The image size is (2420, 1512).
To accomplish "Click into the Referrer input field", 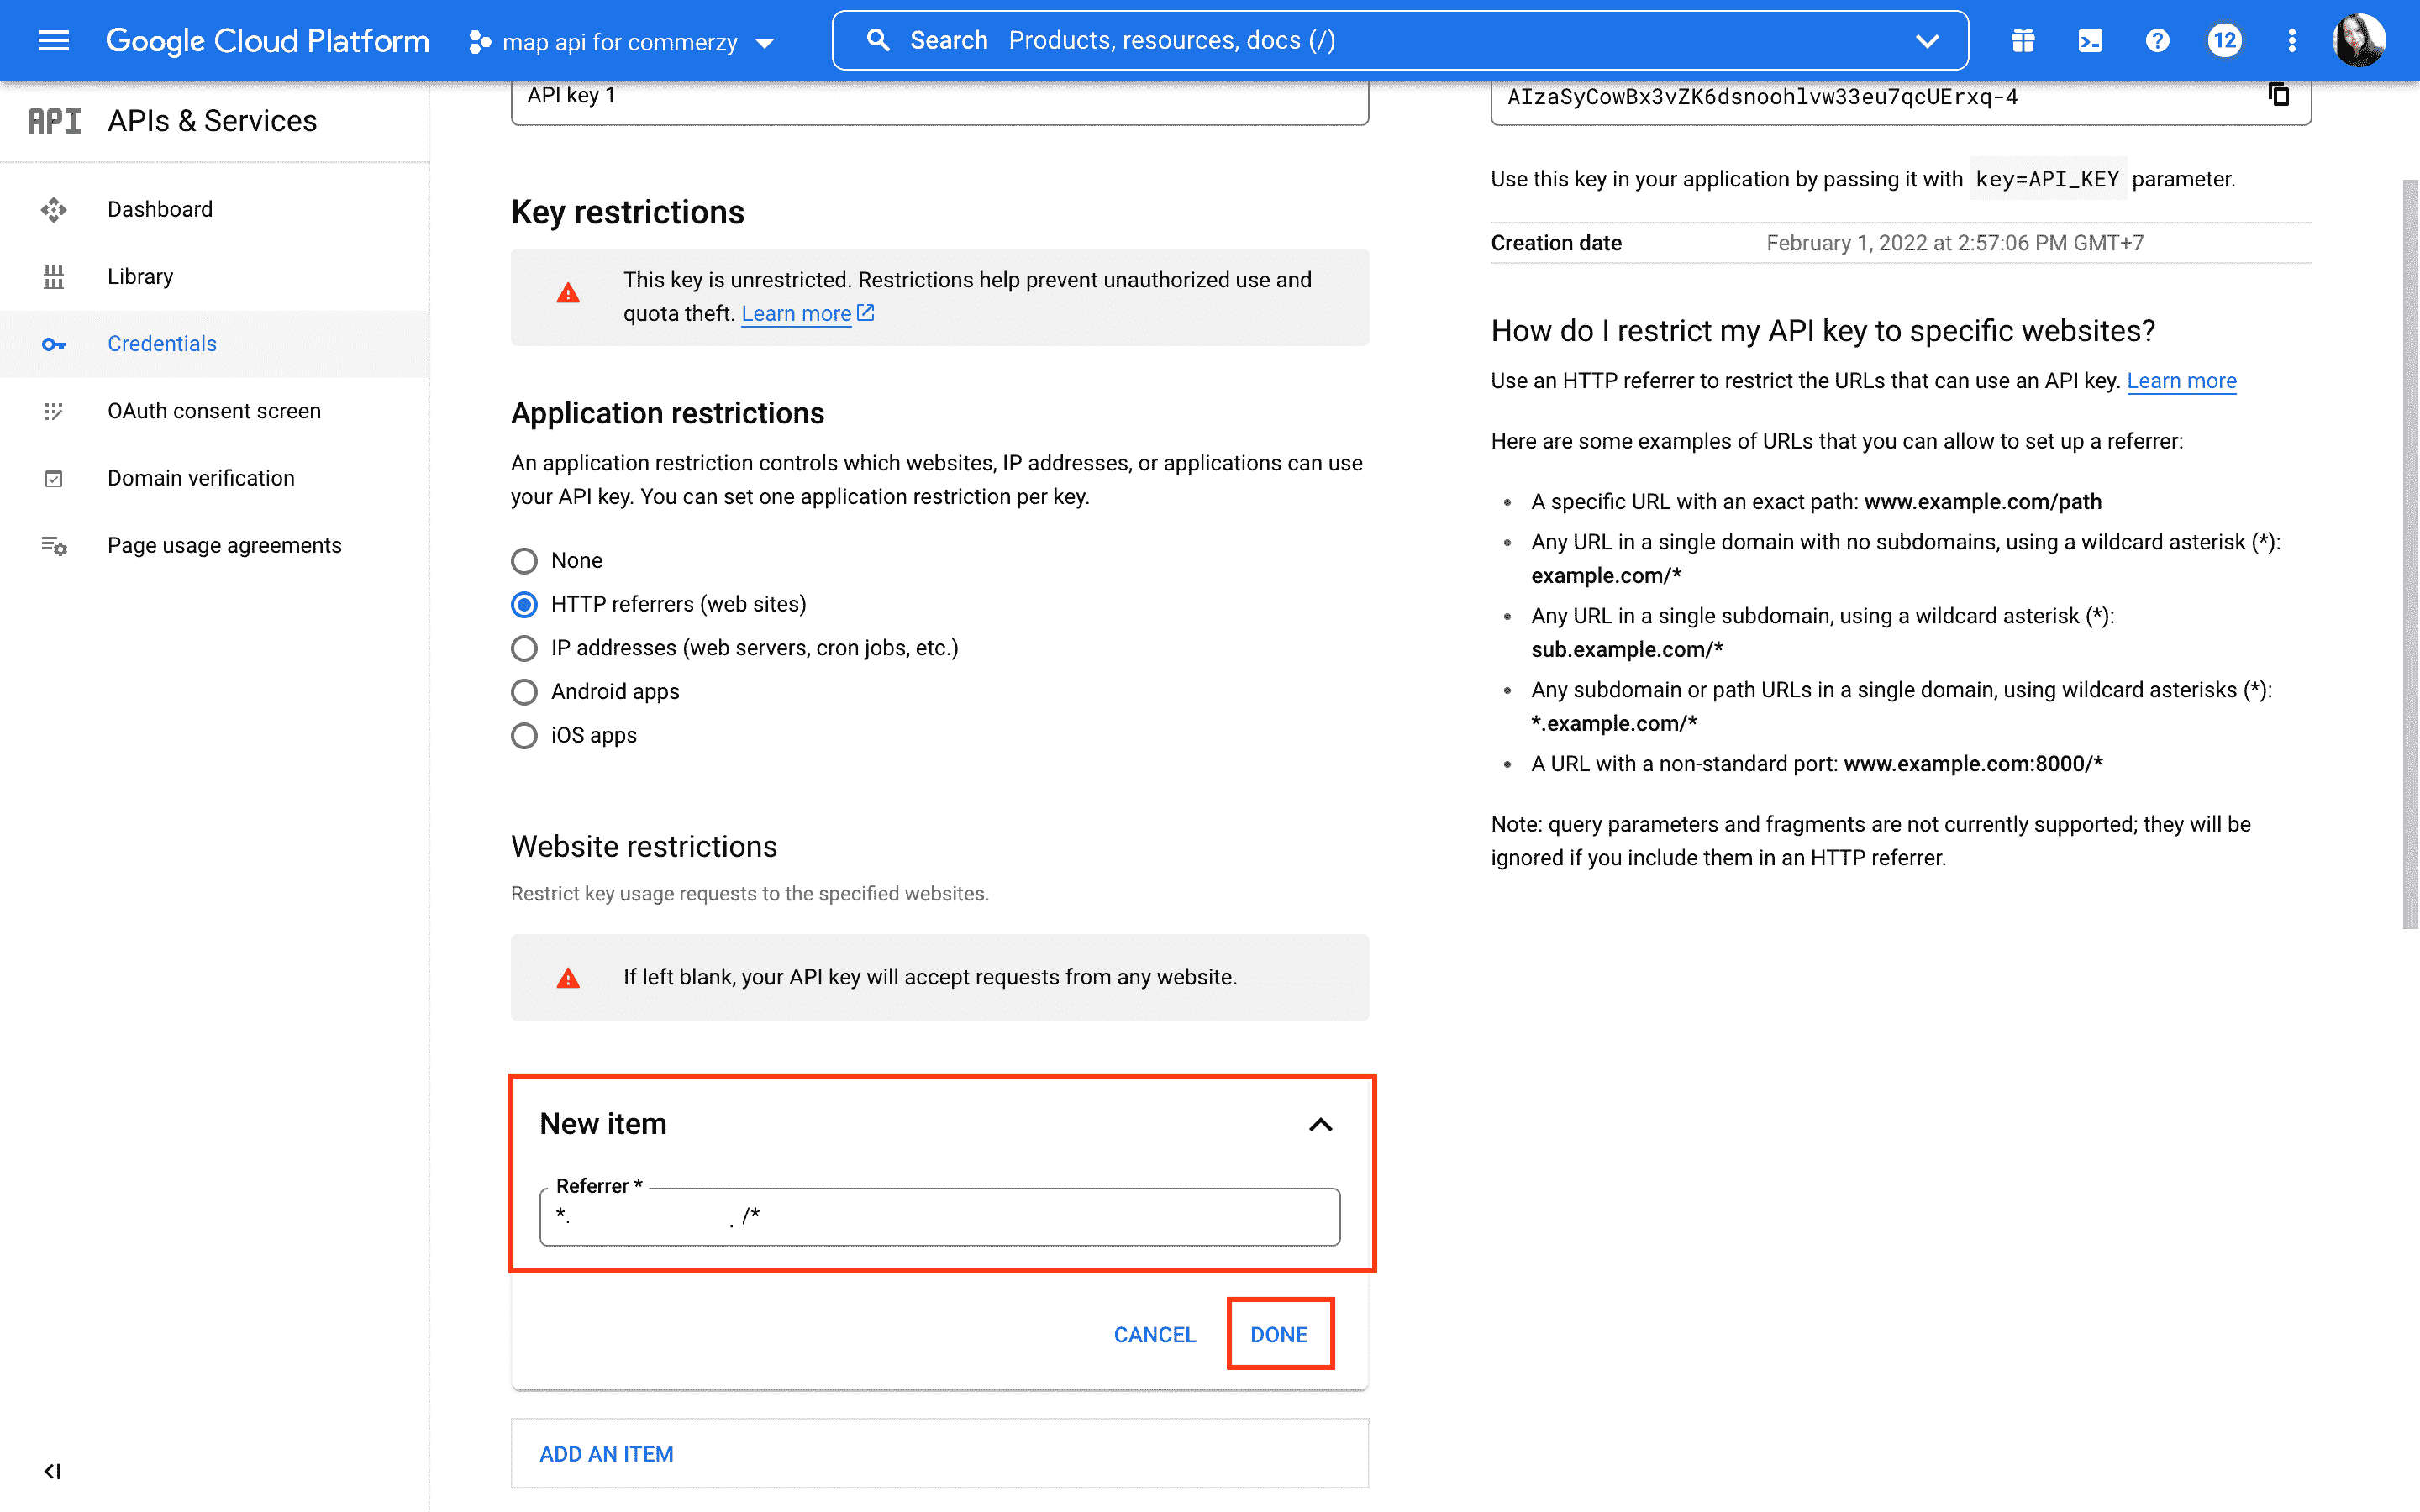I will pyautogui.click(x=939, y=1217).
